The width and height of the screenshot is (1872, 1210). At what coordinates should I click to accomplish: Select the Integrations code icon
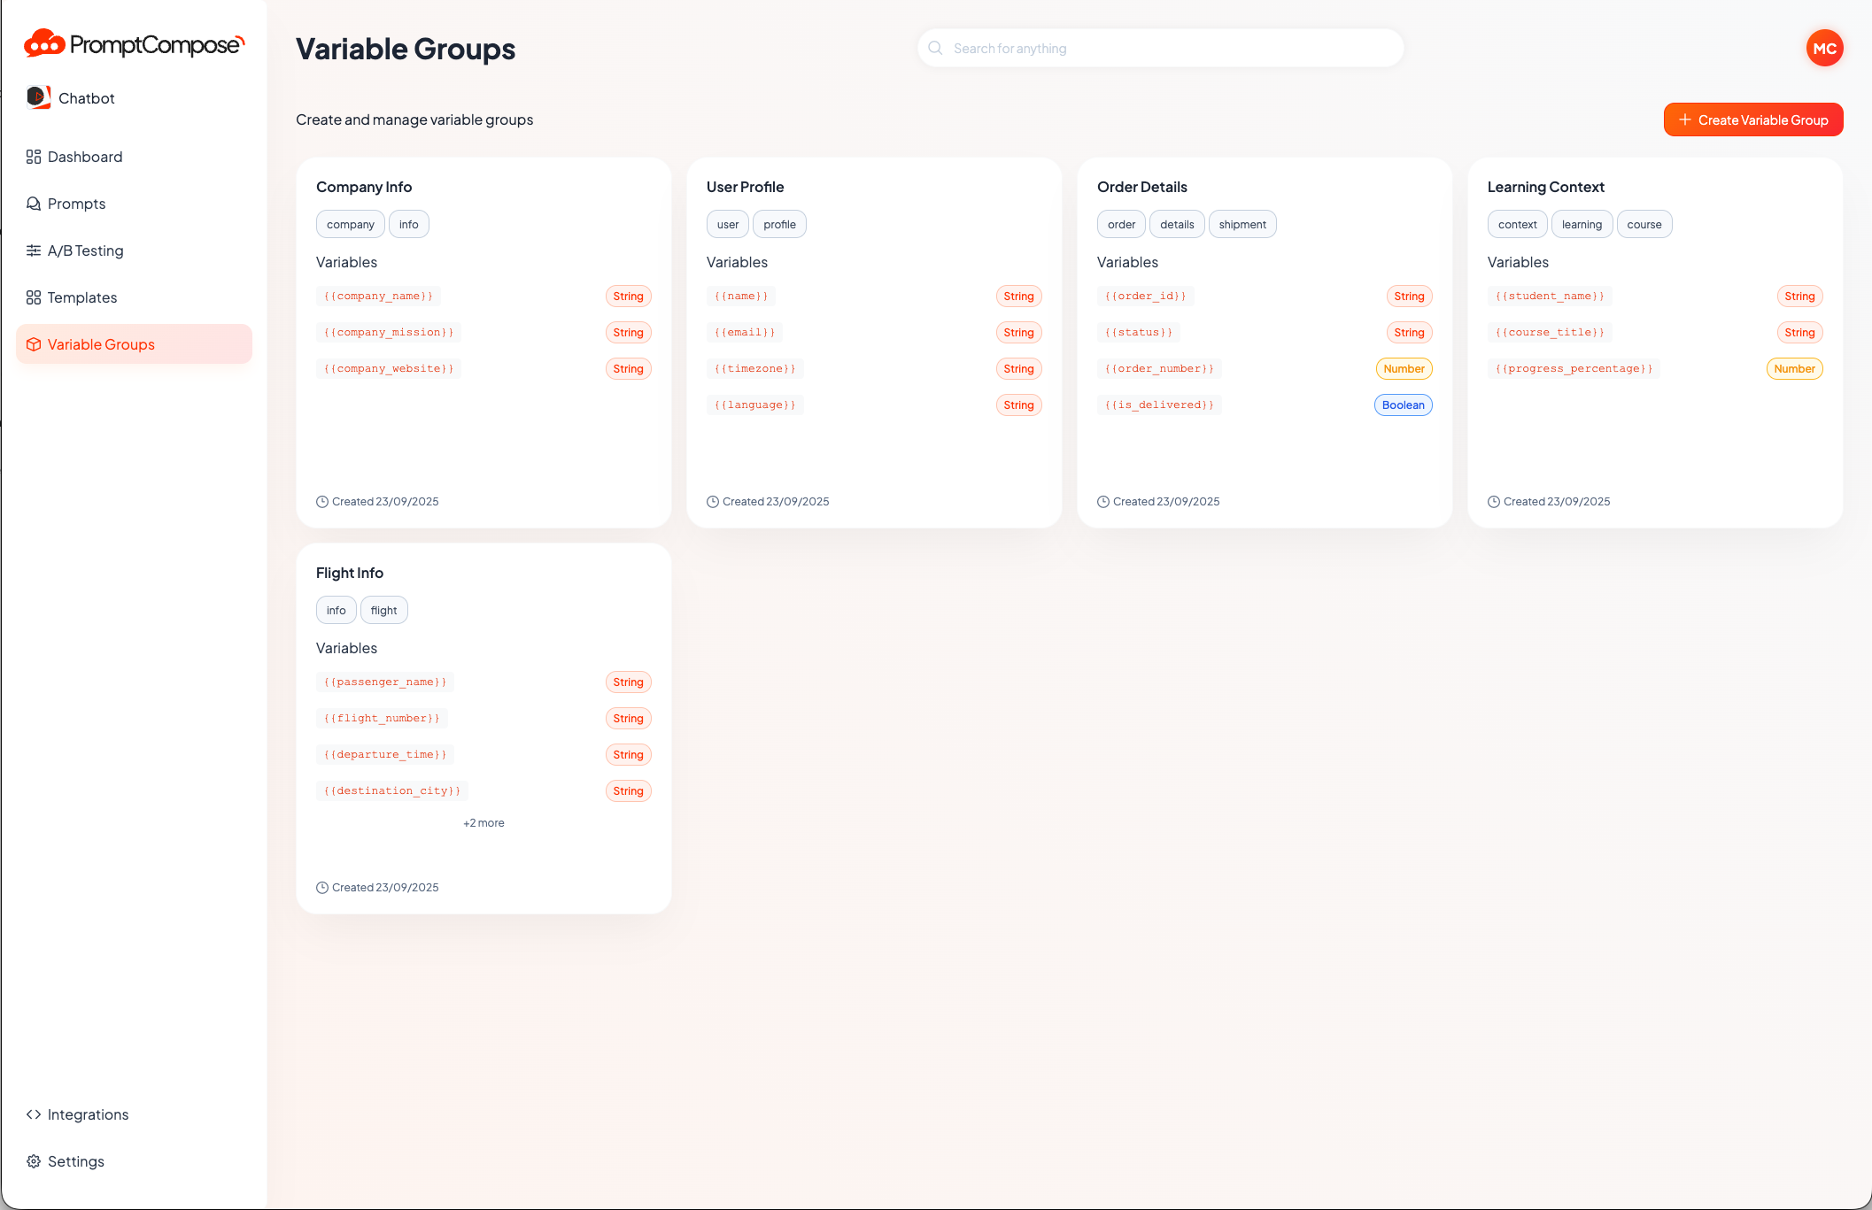[34, 1114]
